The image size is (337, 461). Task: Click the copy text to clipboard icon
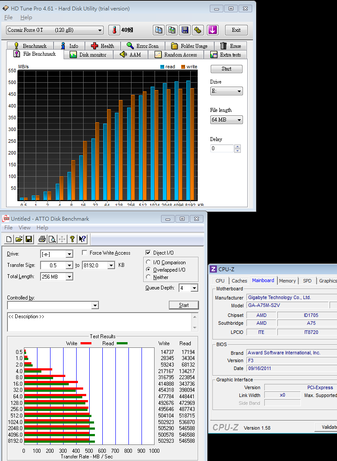coord(158,30)
